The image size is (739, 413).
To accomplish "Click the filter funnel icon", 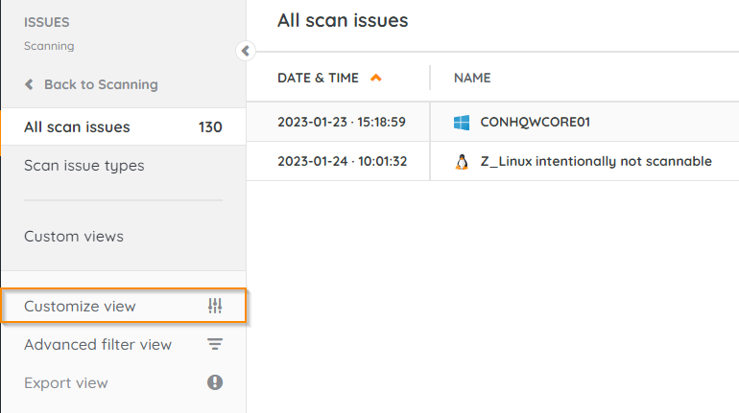I will pos(215,345).
